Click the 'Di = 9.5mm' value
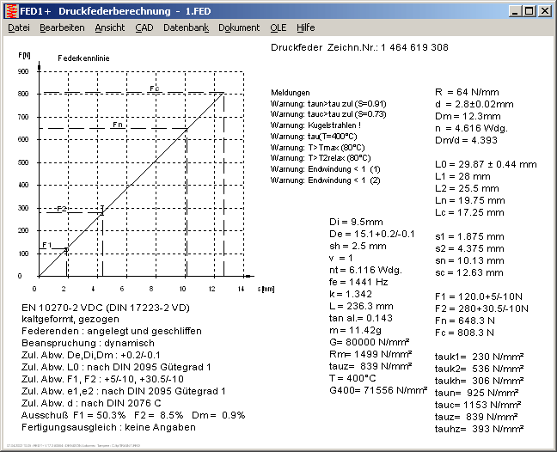Viewport: 557px width, 452px height. point(356,223)
